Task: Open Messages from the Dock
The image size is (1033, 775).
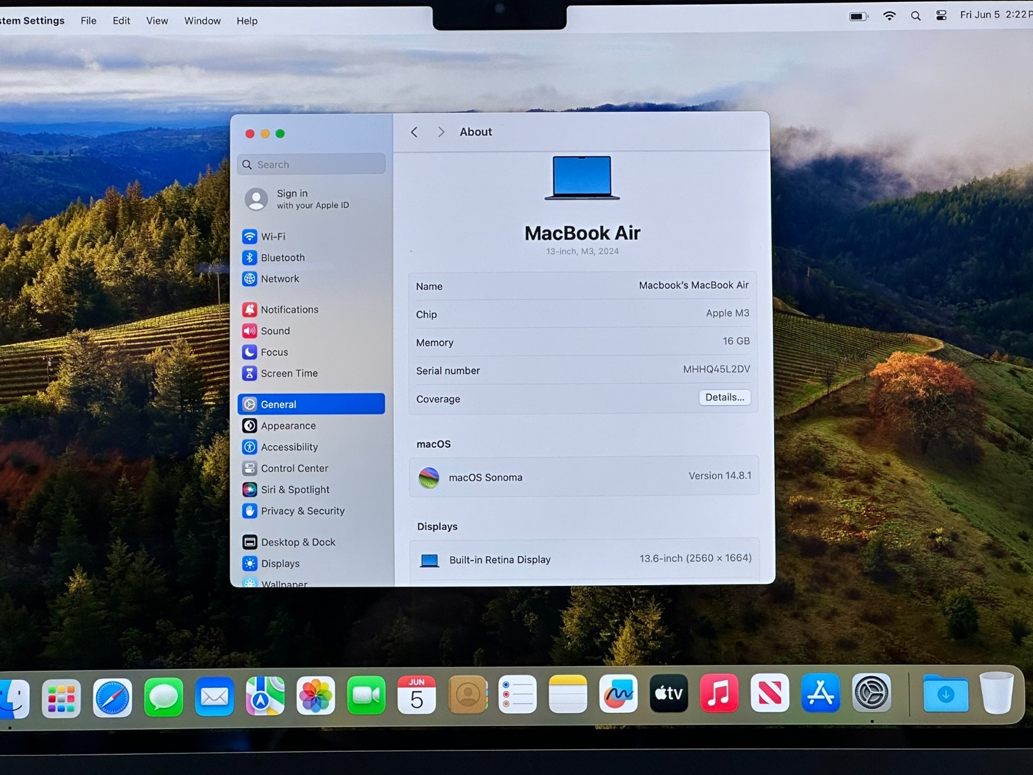Action: pos(163,697)
